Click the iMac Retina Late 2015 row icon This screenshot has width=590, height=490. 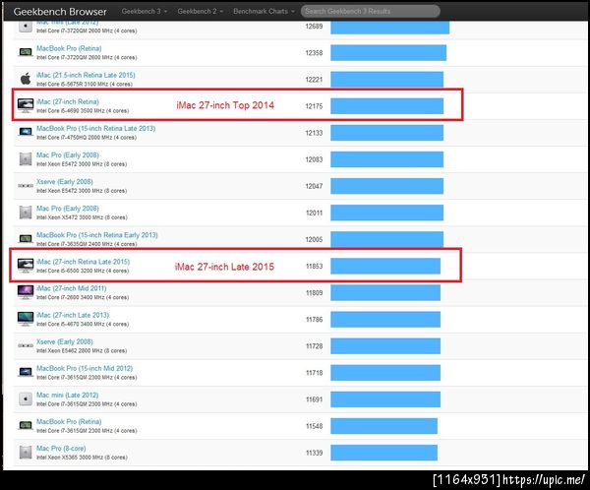[26, 266]
